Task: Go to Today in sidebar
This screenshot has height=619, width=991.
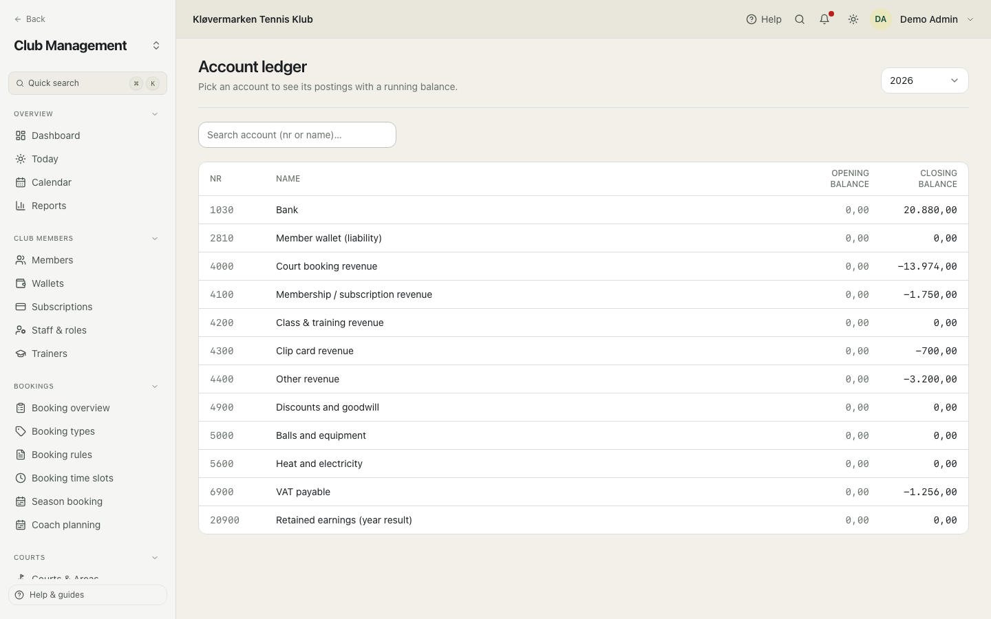Action: 87,159
